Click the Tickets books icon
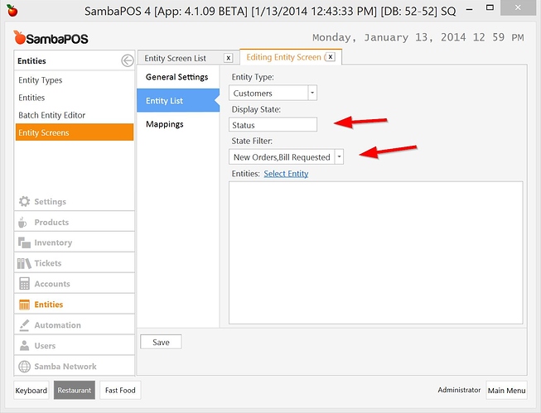 coord(24,263)
